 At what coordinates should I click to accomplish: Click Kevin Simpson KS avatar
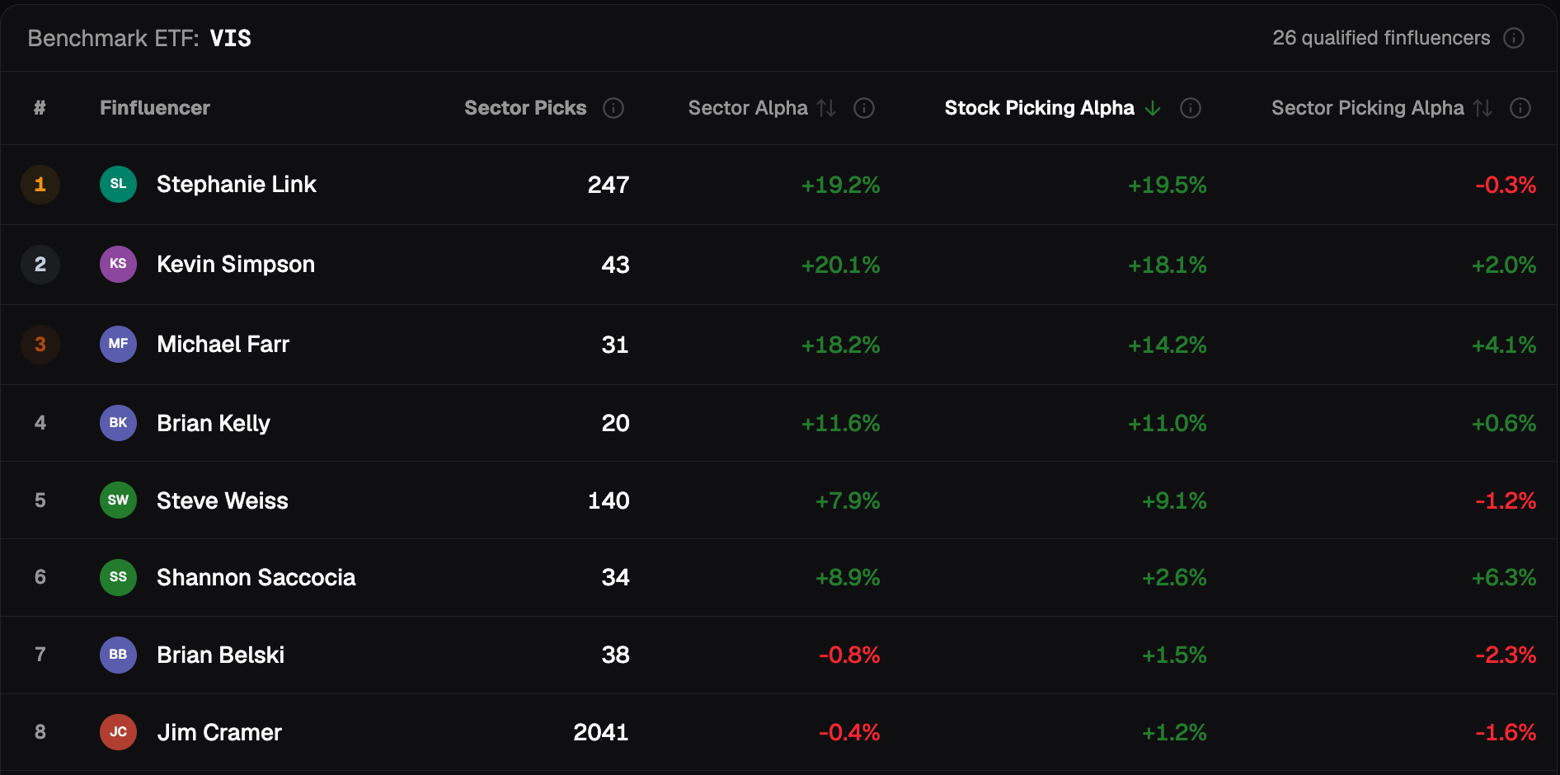point(118,264)
